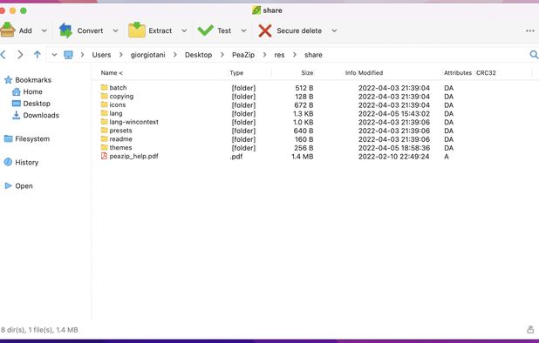Viewport: 539px width, 343px height.
Task: Go up one directory level
Action: [38, 55]
